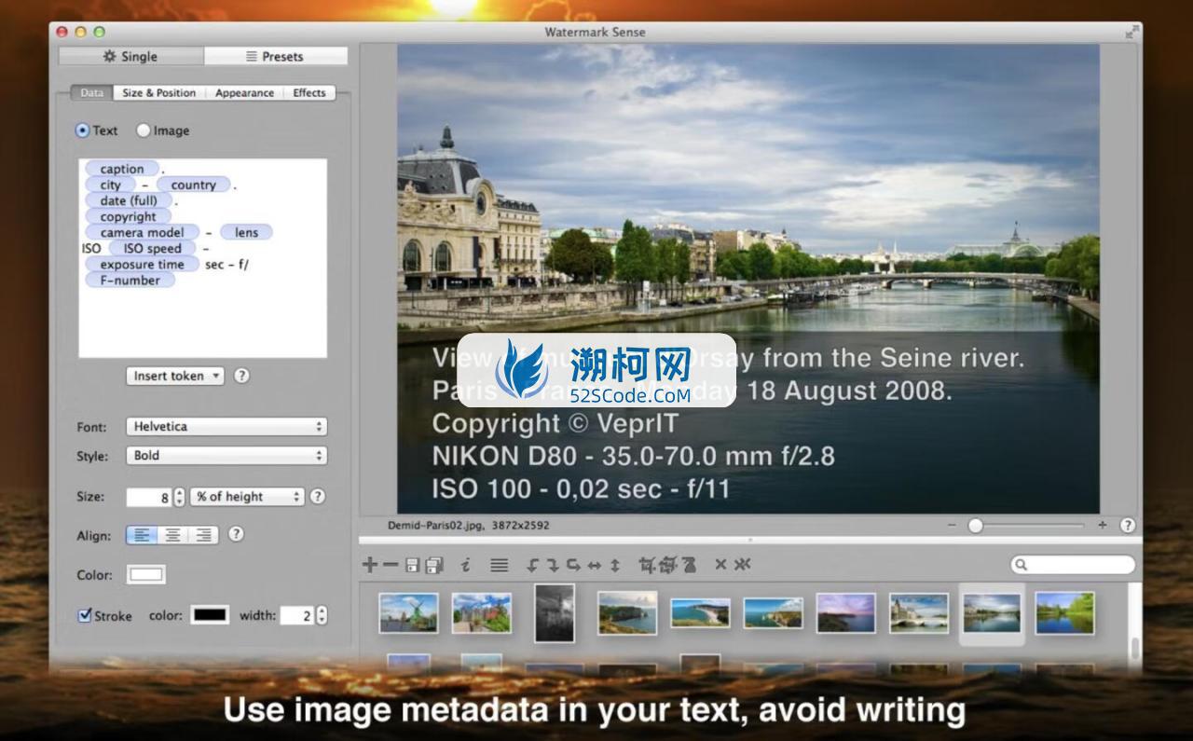1193x741 pixels.
Task: Rotate image counter-clockwise using first rotate arrow
Action: (x=533, y=565)
